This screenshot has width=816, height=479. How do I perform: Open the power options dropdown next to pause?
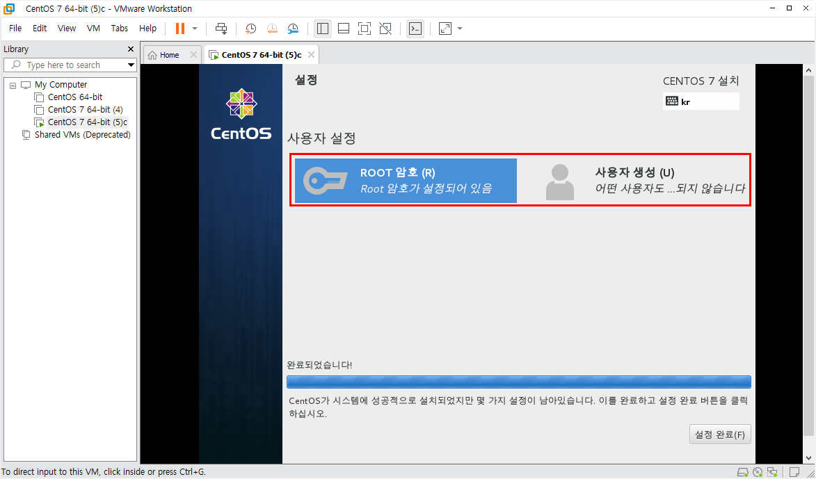tap(195, 29)
